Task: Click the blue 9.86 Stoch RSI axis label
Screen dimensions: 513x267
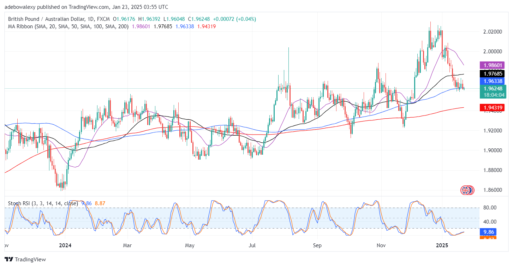Action: point(488,232)
